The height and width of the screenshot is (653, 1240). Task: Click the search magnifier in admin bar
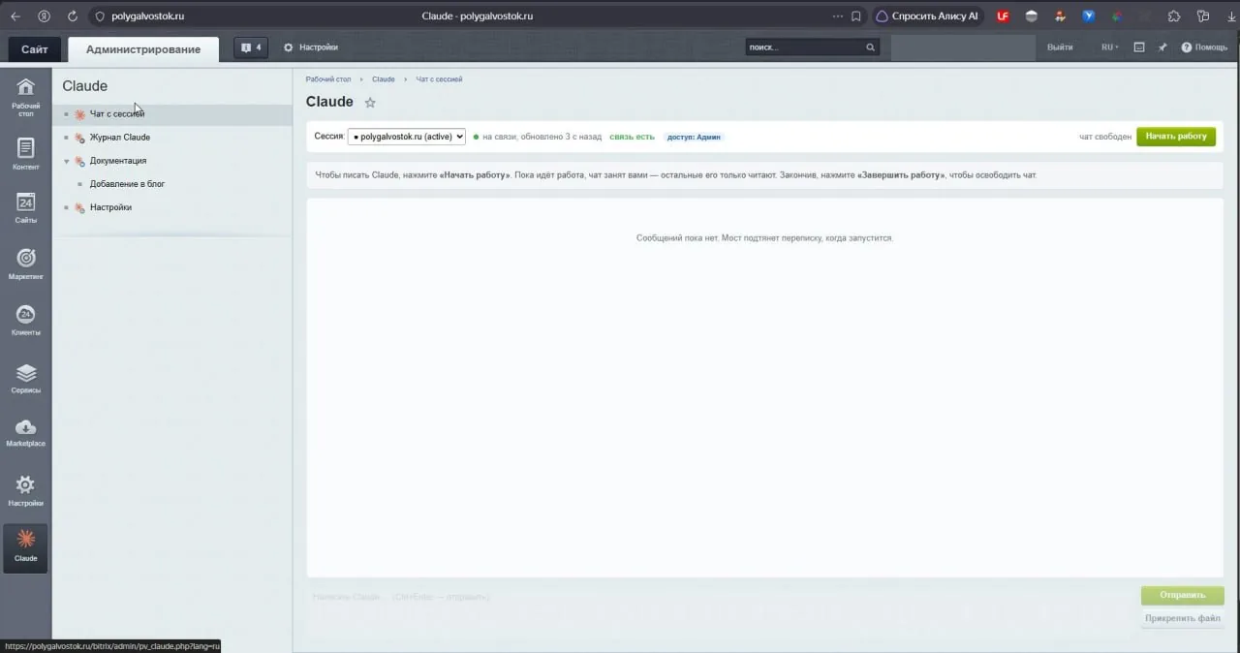tap(870, 47)
